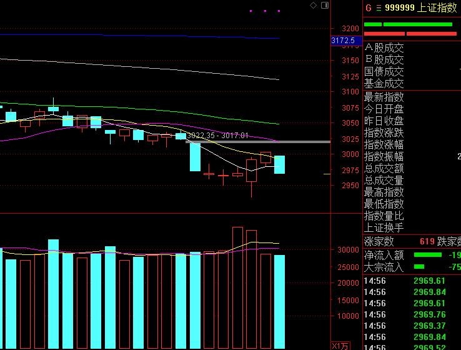
Task: Click the red G icon beside the stock code
Action: (x=368, y=7)
